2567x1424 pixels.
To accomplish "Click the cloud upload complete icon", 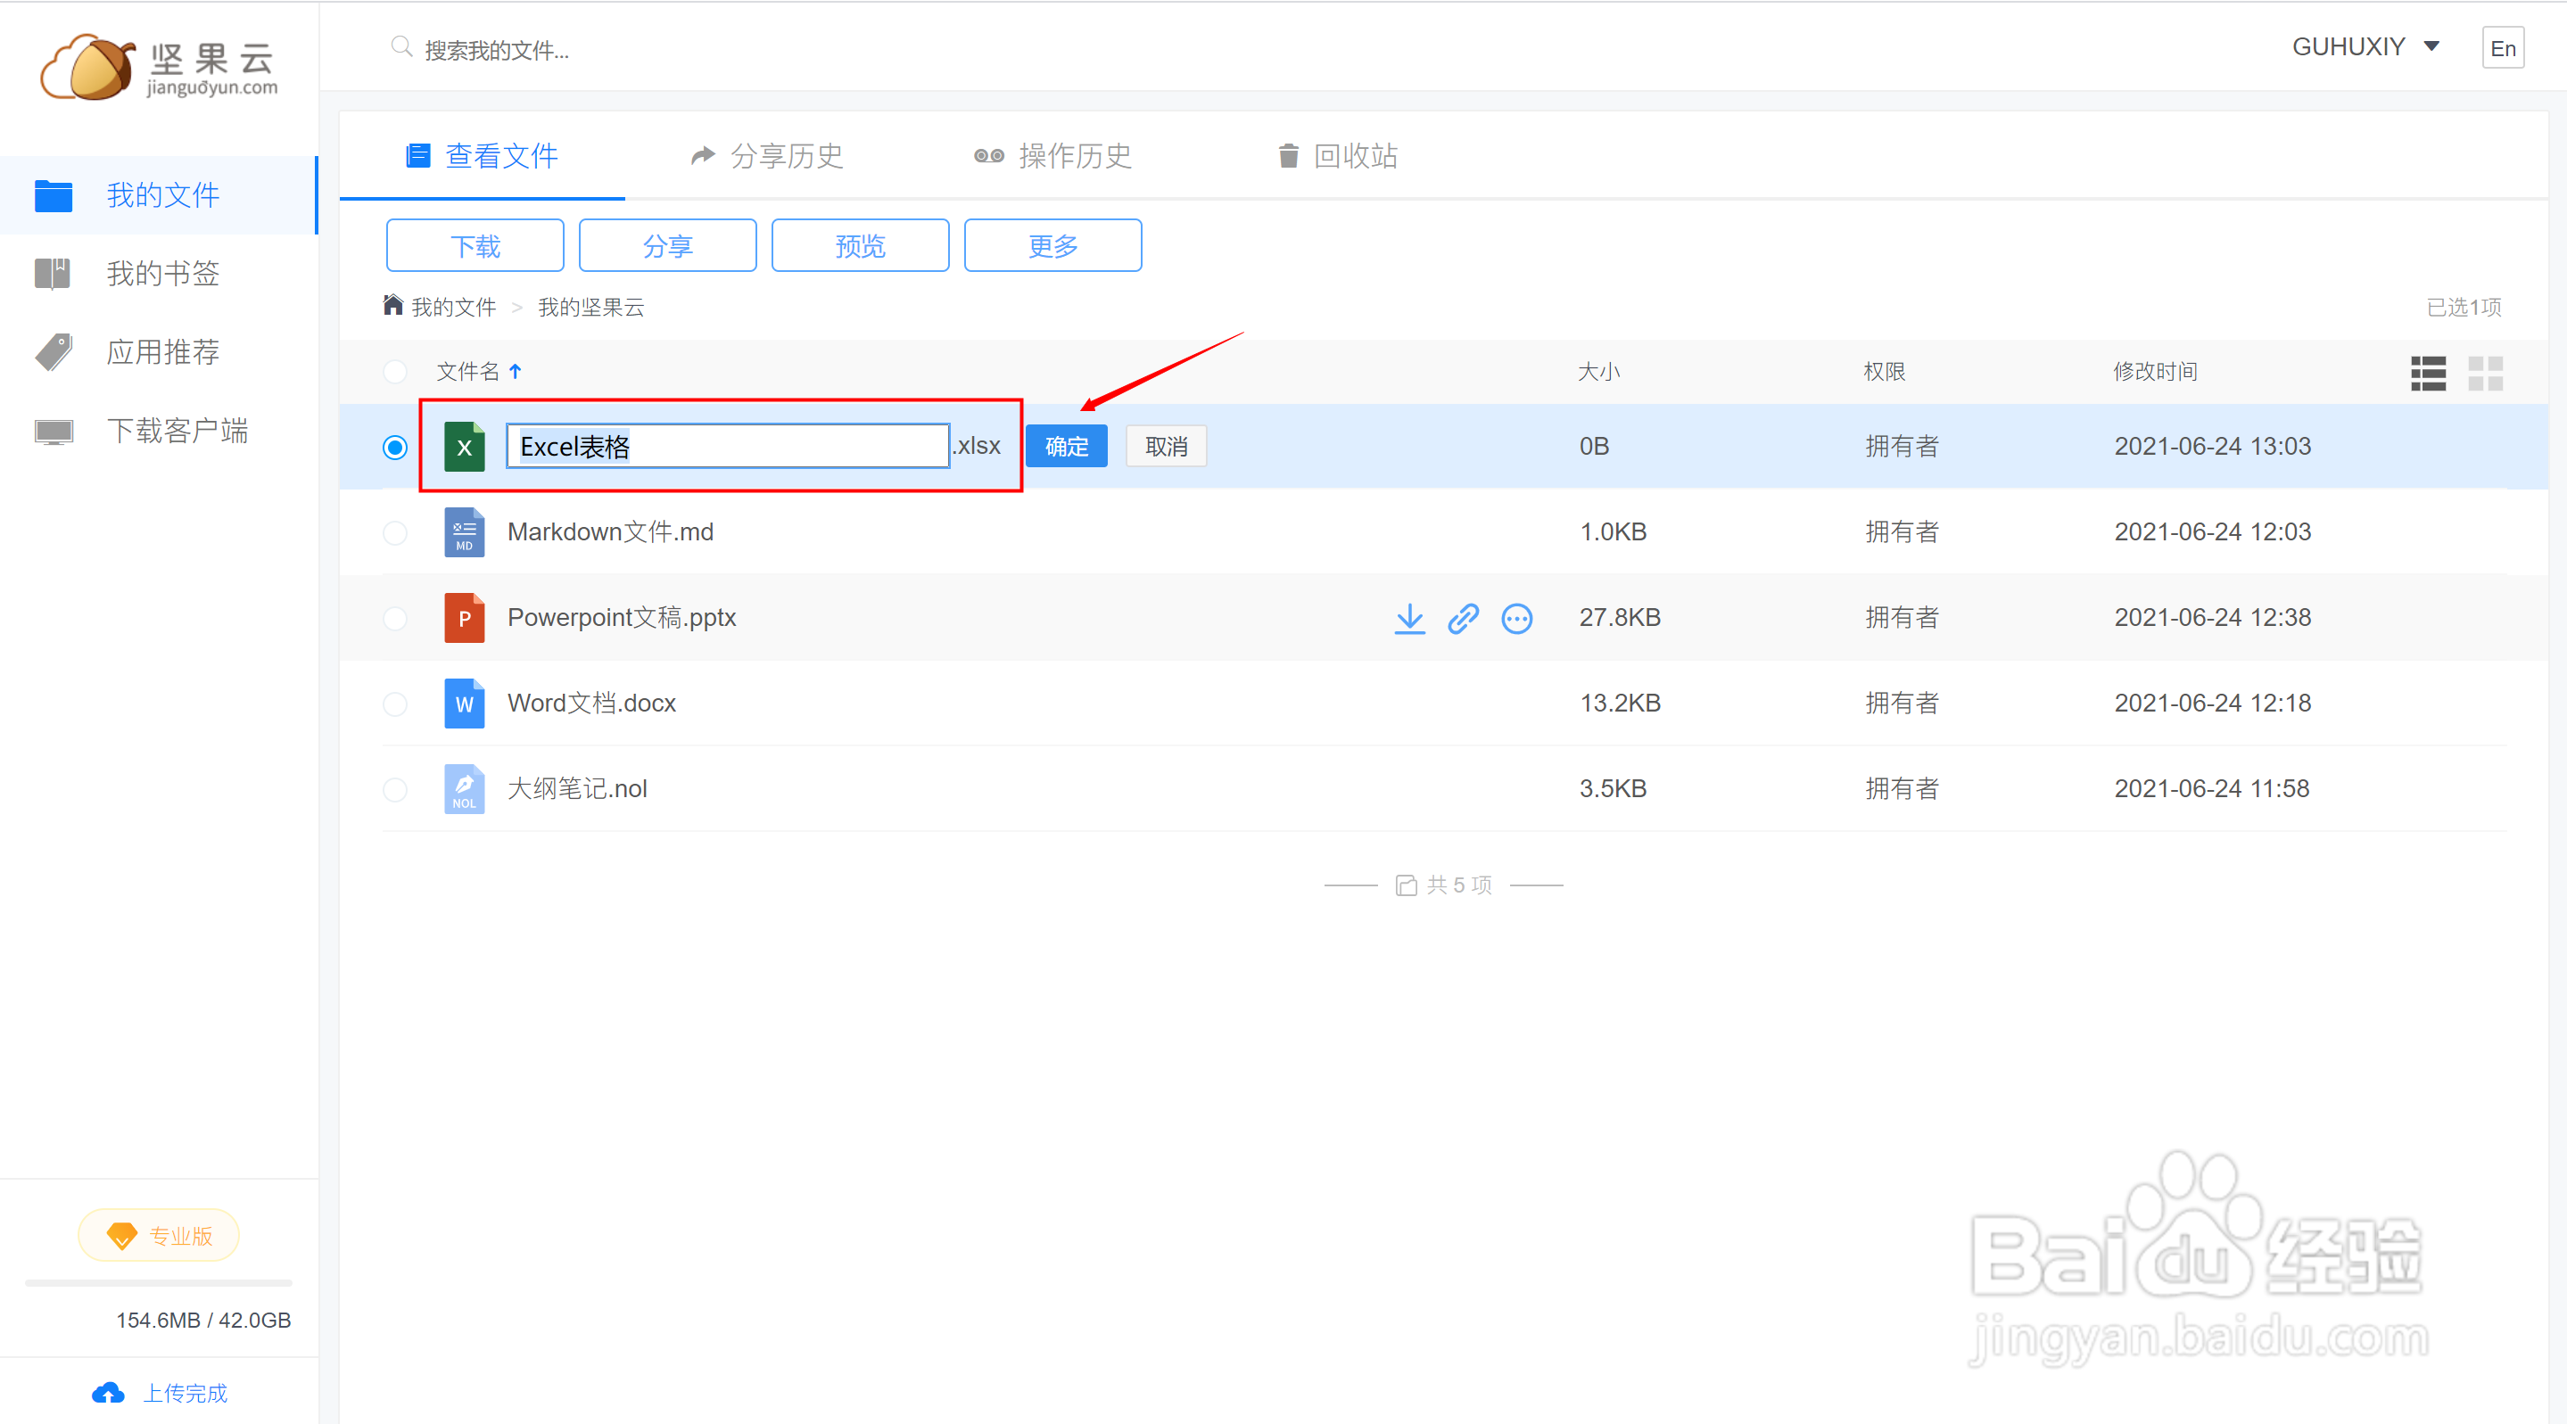I will click(109, 1392).
